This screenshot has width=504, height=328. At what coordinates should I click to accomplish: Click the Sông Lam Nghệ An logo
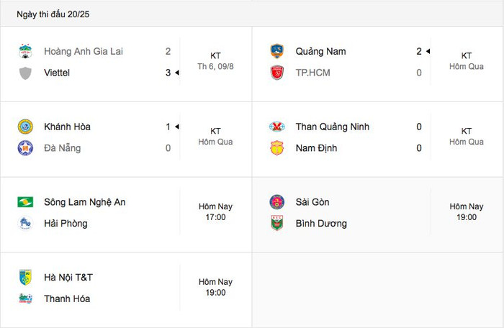tap(25, 202)
